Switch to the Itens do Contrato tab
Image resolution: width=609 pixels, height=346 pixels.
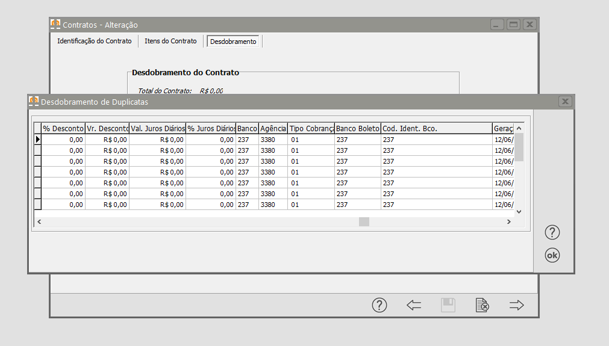(x=170, y=41)
